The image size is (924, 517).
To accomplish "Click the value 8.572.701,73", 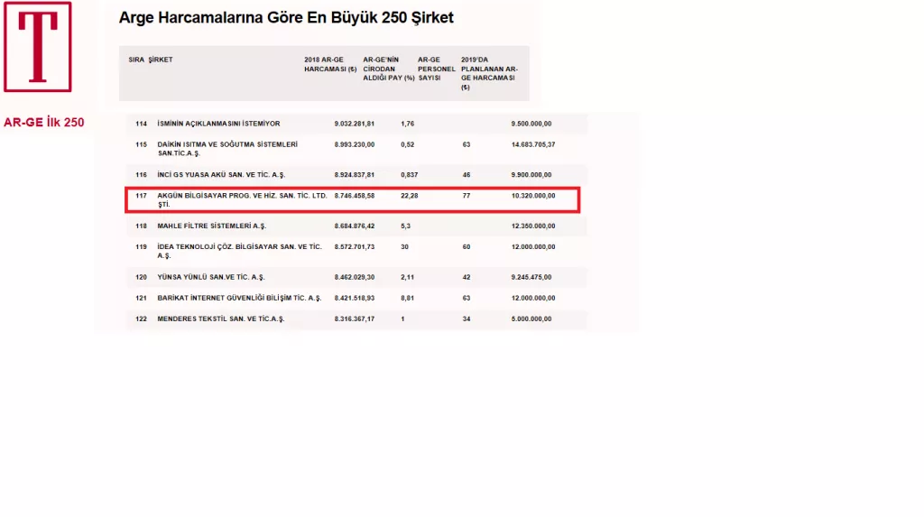I will coord(354,247).
